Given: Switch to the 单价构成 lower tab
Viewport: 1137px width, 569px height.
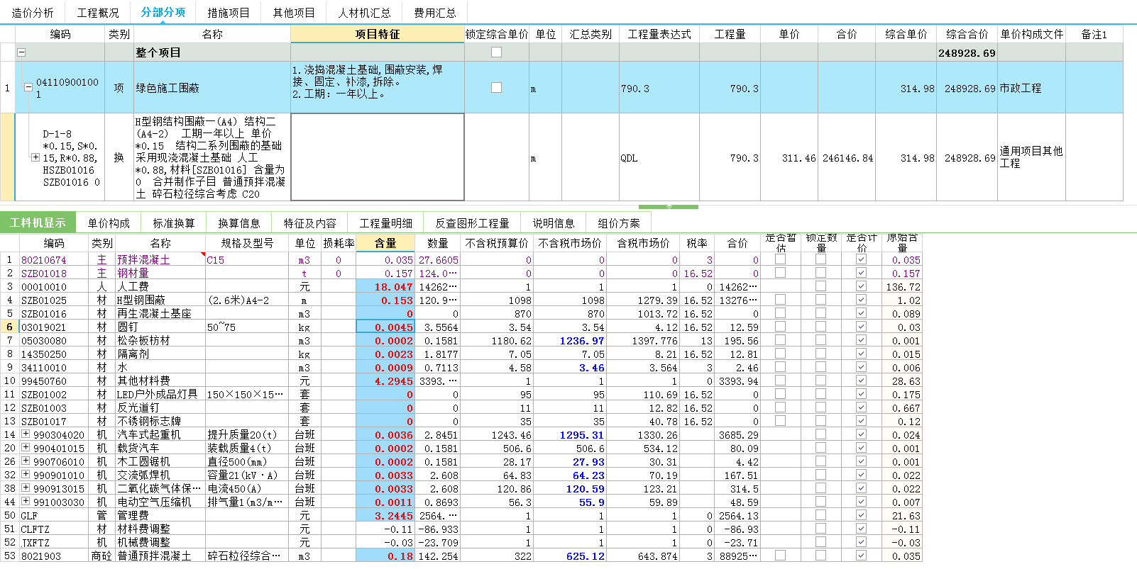Looking at the screenshot, I should [109, 223].
